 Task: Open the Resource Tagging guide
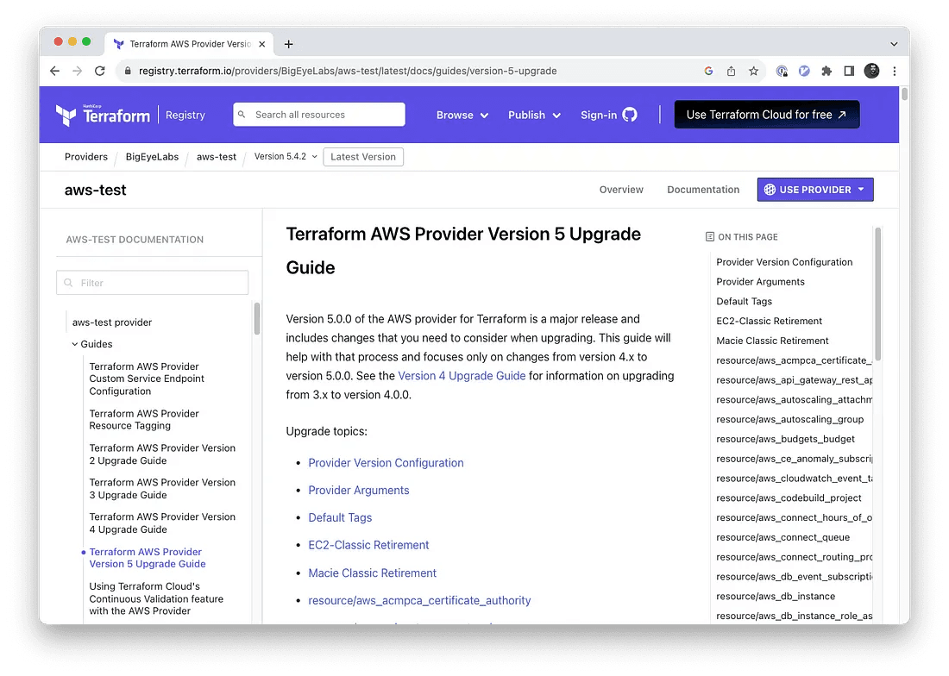144,420
